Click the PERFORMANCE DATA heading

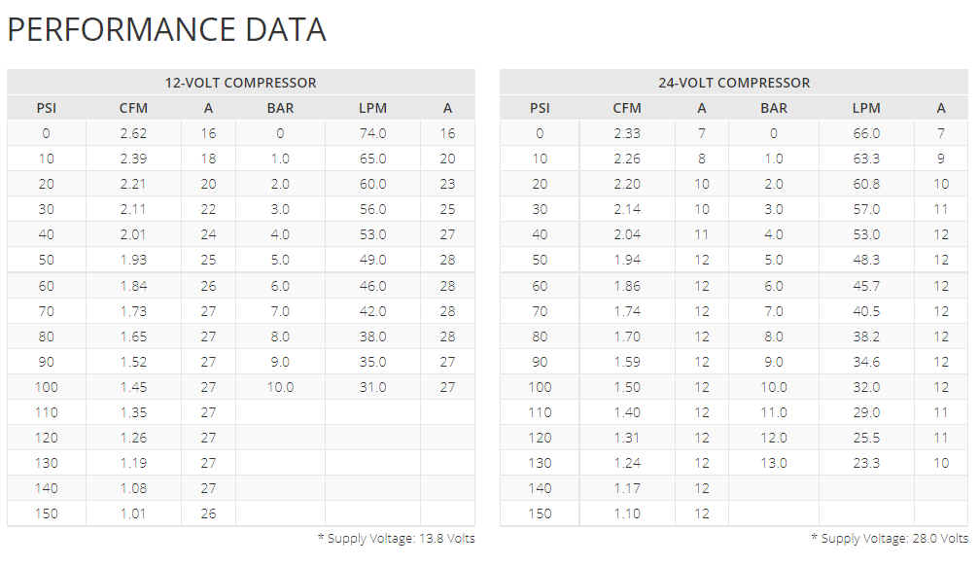[166, 29]
